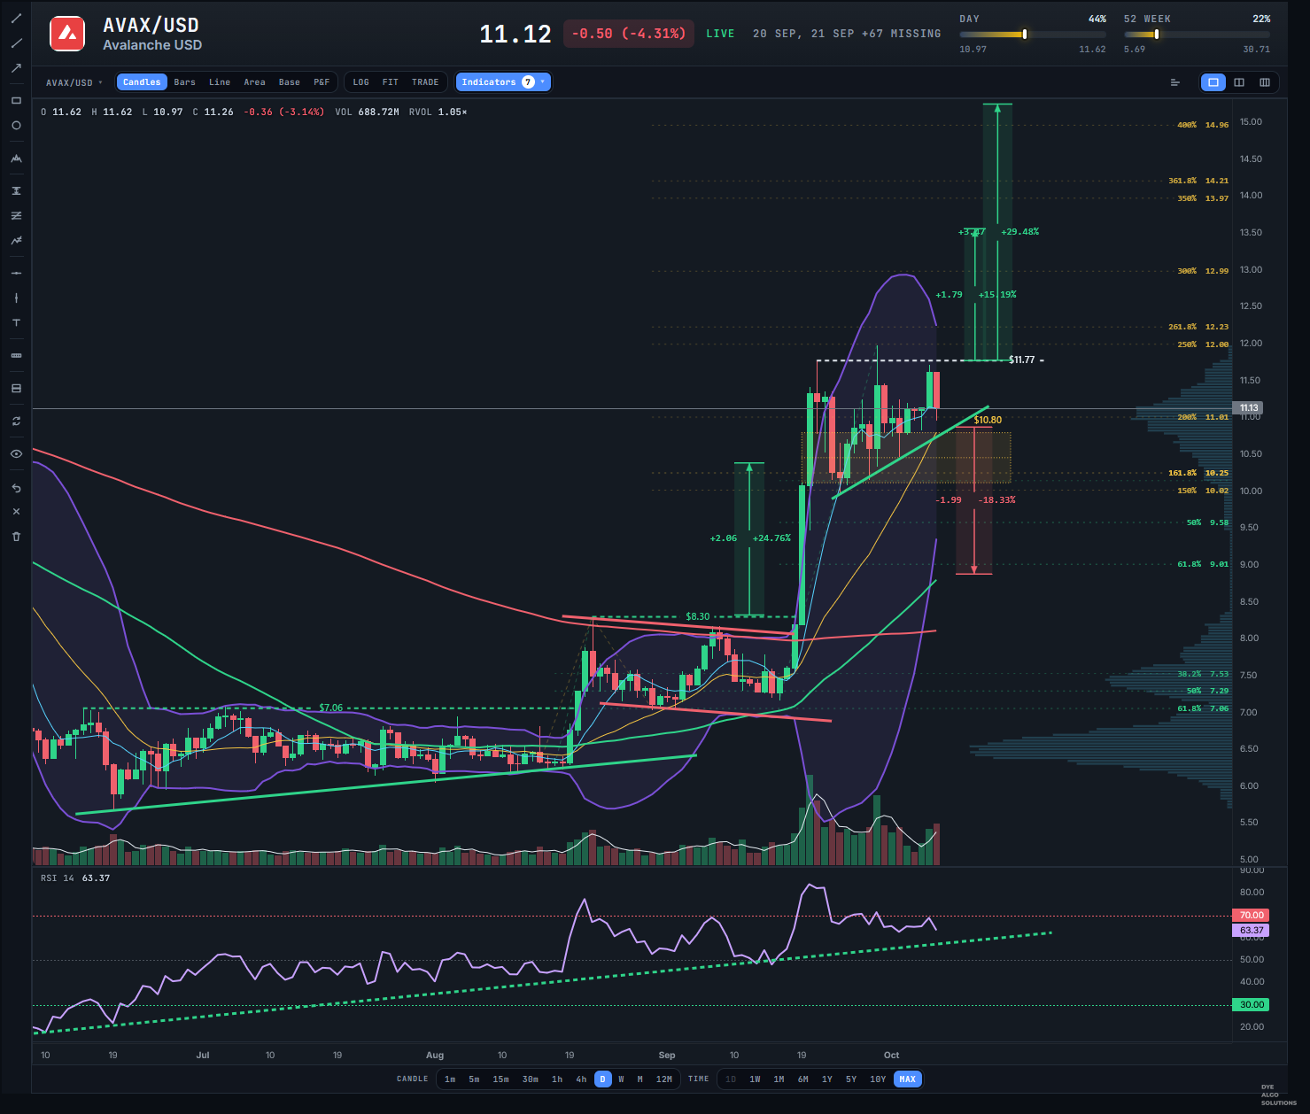Switch chart type to P&F
The image size is (1310, 1114).
tap(322, 82)
